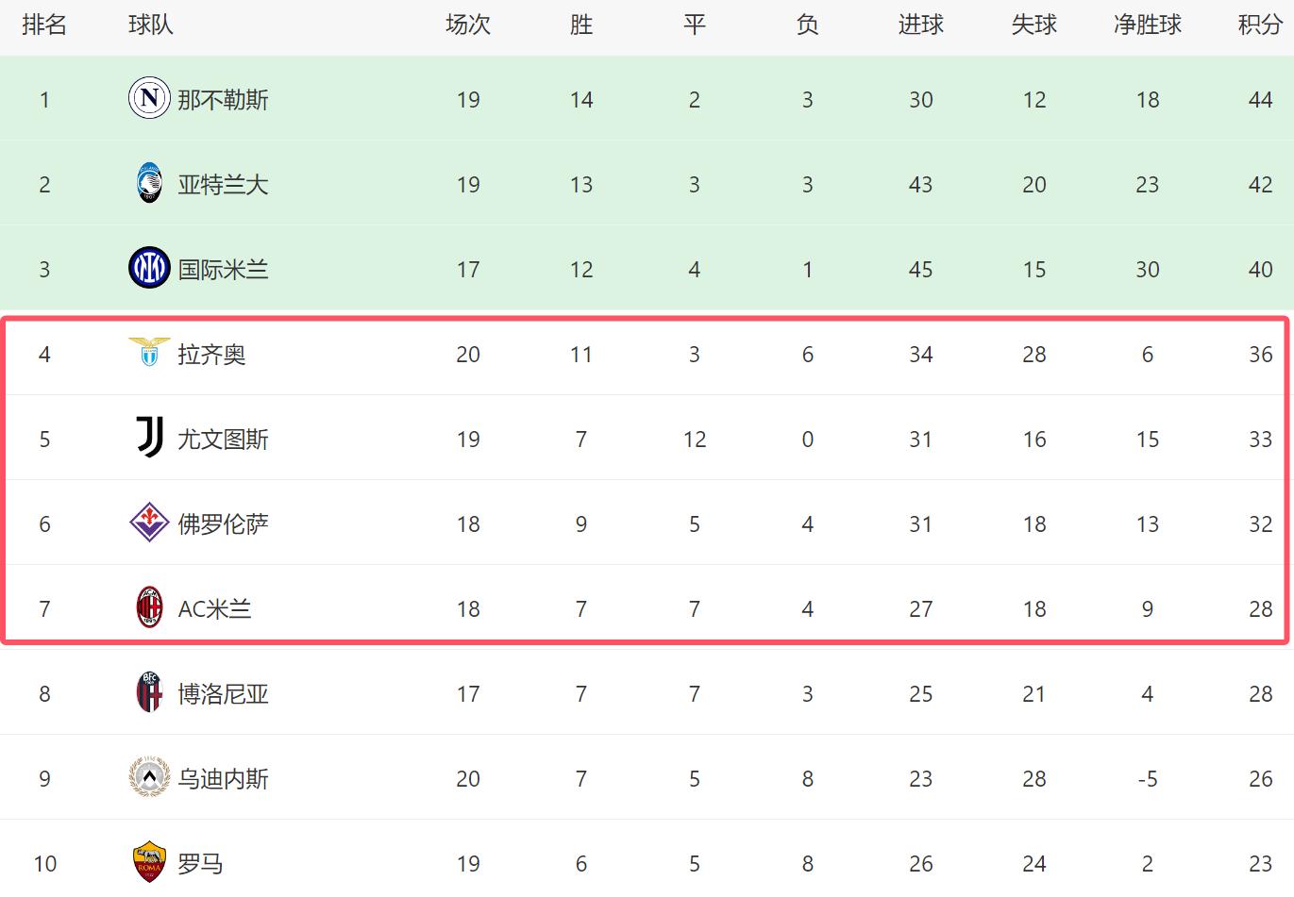This screenshot has width=1294, height=897.
Task: Click 拉齐奥's points value 36
Action: tap(1260, 355)
